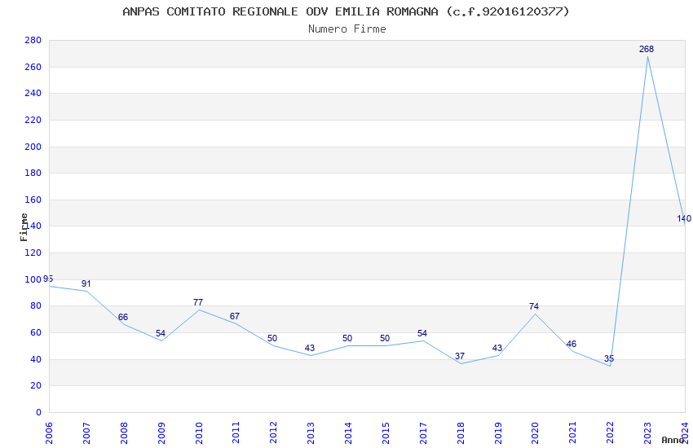Click the x-axis year label 2015
This screenshot has height=448, width=693.
(x=386, y=433)
